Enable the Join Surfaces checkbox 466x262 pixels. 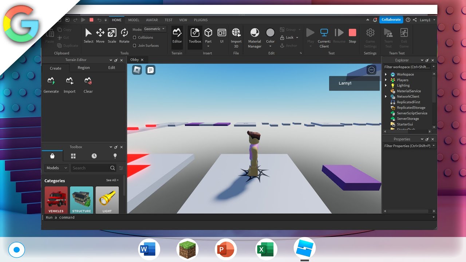135,45
